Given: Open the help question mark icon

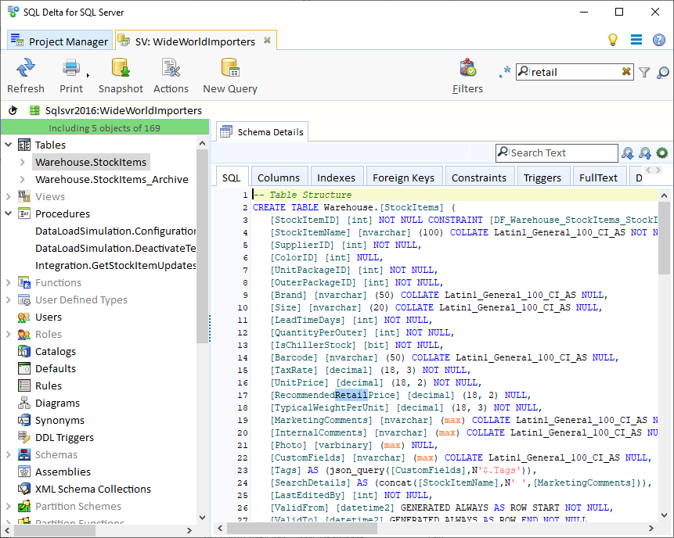Looking at the screenshot, I should click(659, 40).
